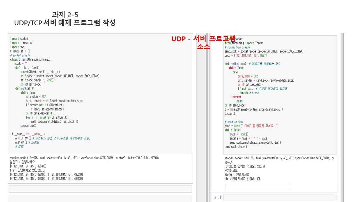Viewport: 359px width, 202px height.
Task: Select the first empty cell below left notebook output
Action: (100, 189)
